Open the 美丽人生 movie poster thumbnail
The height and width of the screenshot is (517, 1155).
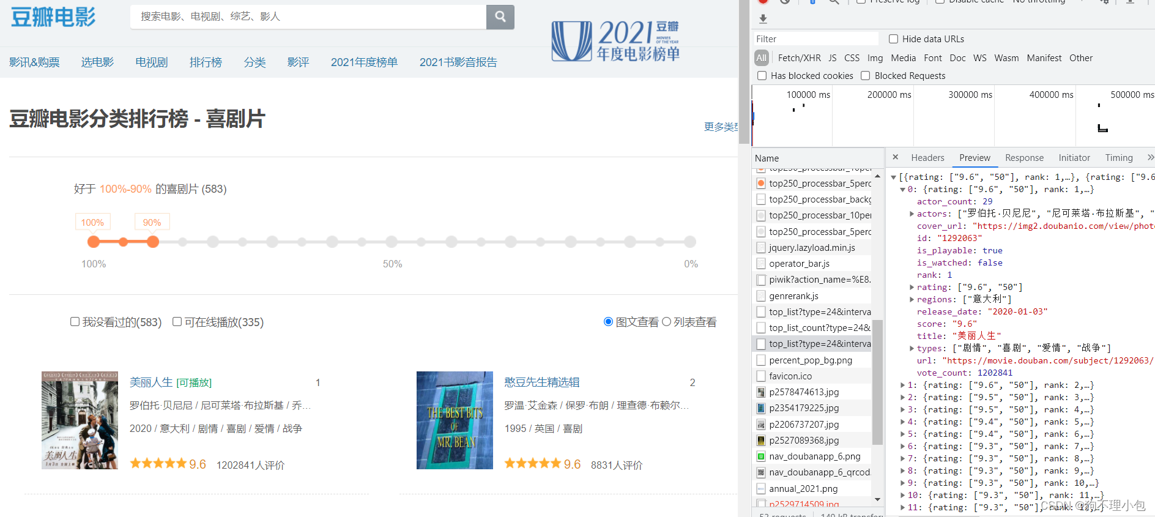click(80, 420)
